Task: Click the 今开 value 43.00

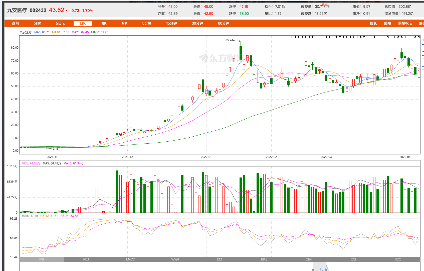Action: coord(173,7)
